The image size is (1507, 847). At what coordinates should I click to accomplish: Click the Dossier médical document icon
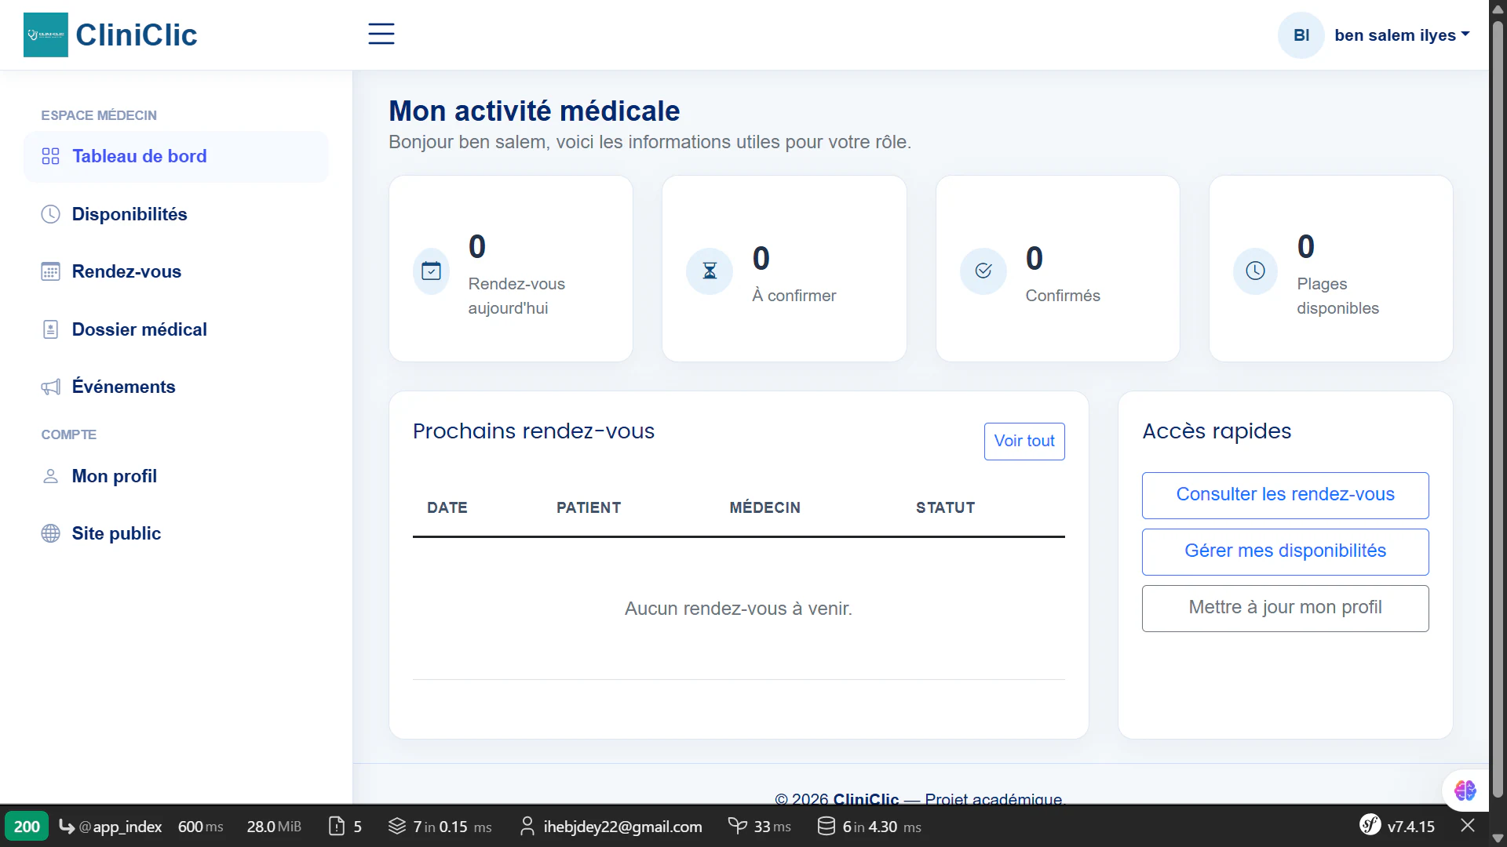pyautogui.click(x=50, y=329)
